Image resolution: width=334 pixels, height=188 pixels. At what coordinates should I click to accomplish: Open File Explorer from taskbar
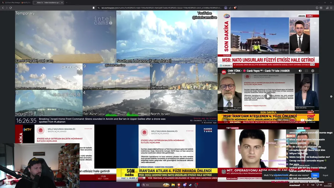pyautogui.click(x=173, y=185)
